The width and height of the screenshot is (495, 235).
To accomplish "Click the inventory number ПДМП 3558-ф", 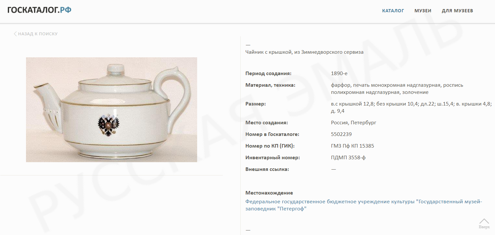I will point(349,158).
